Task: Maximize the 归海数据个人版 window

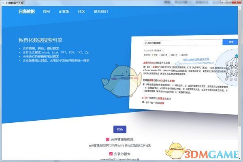Action: pyautogui.click(x=229, y=2)
